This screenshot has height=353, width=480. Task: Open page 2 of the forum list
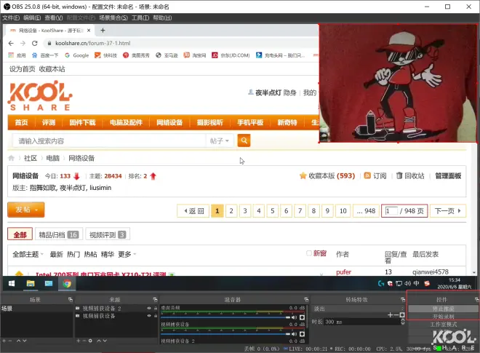[231, 211]
